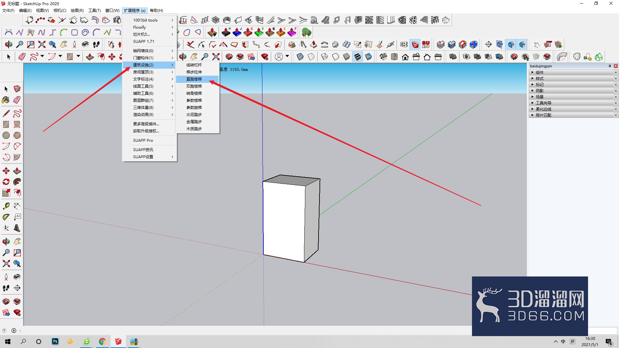Close the 组件 tray panel x button

pyautogui.click(x=616, y=72)
